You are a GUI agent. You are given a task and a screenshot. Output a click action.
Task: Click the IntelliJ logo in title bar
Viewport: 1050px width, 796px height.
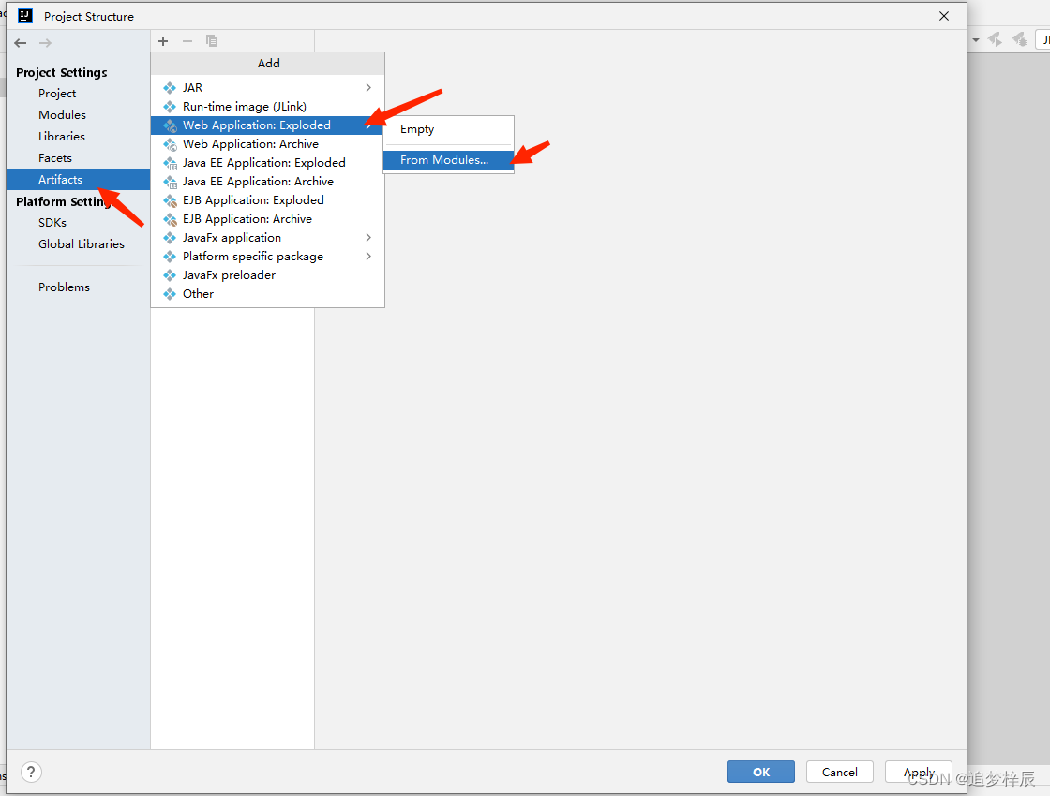(24, 16)
